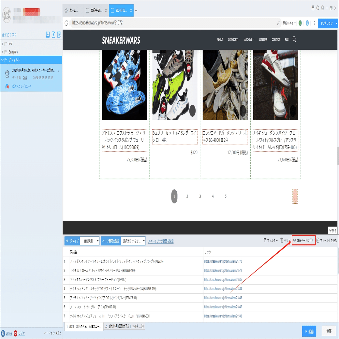Open the ページ番号の設定 dropdown
The height and width of the screenshot is (339, 339).
133,241
